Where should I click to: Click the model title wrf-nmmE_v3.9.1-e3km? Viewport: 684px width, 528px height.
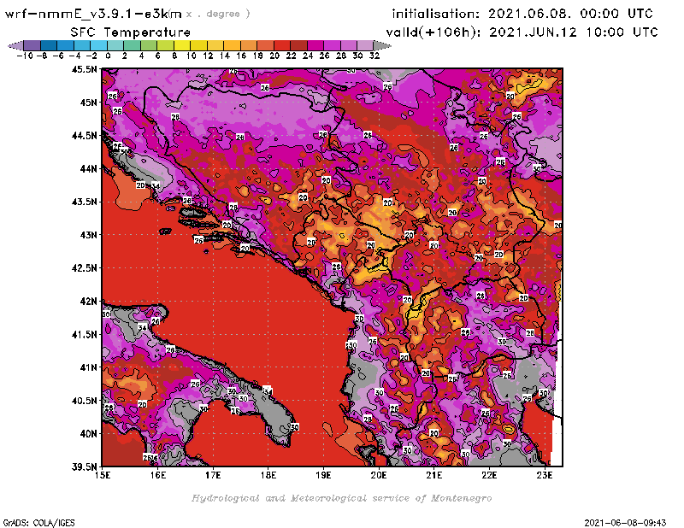pyautogui.click(x=93, y=14)
